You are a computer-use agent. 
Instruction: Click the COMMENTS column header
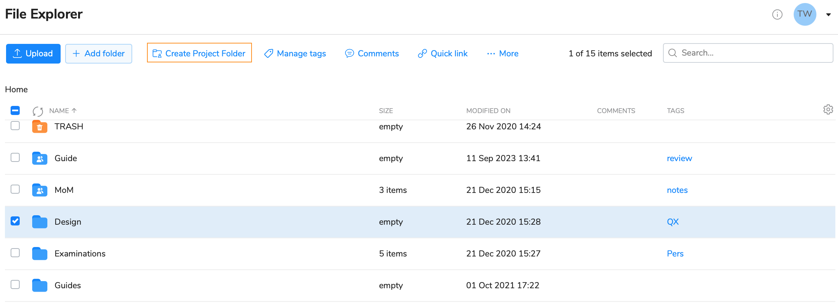tap(616, 111)
